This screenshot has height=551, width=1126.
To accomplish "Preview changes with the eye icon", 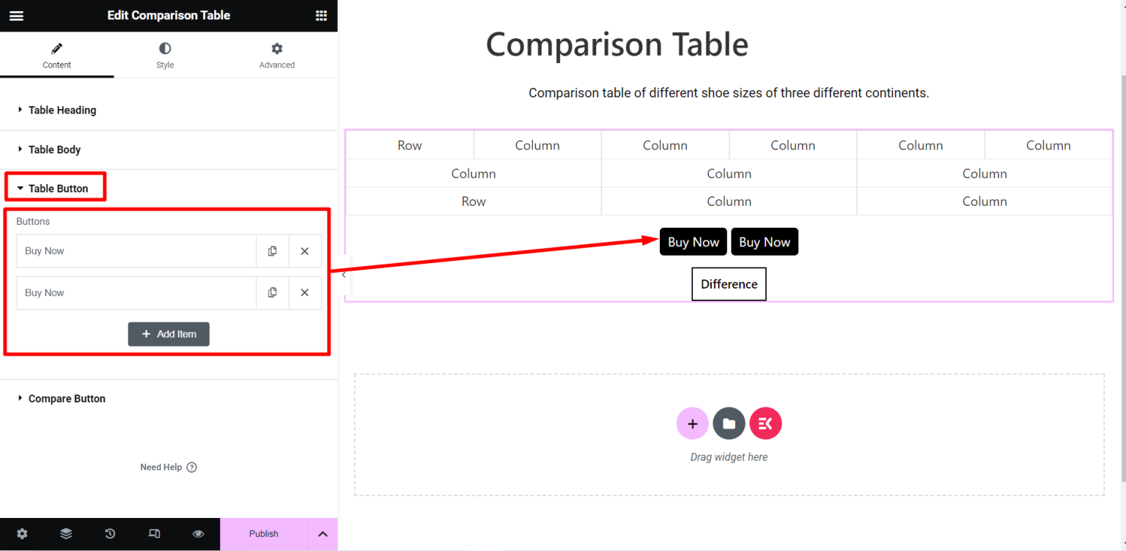I will tap(198, 533).
